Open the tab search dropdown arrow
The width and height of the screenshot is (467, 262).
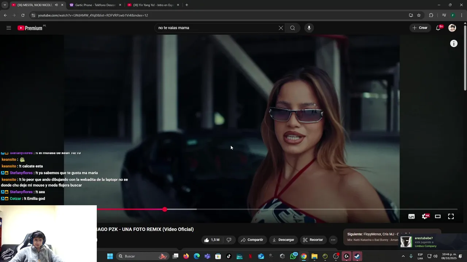pyautogui.click(x=5, y=5)
